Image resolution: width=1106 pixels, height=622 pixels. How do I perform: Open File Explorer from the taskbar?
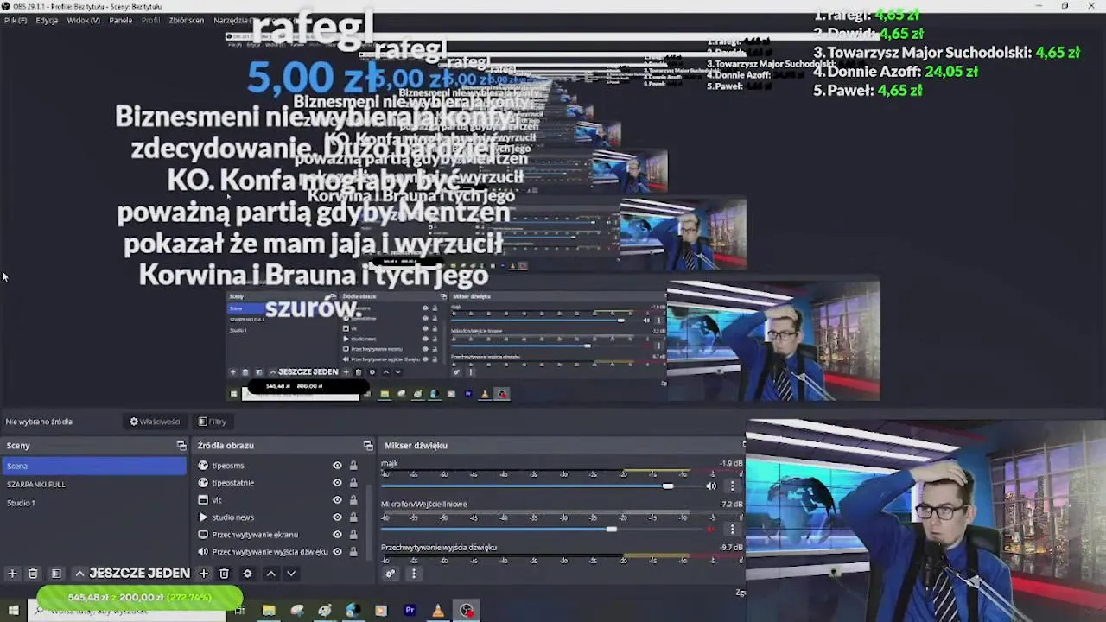pos(269,611)
